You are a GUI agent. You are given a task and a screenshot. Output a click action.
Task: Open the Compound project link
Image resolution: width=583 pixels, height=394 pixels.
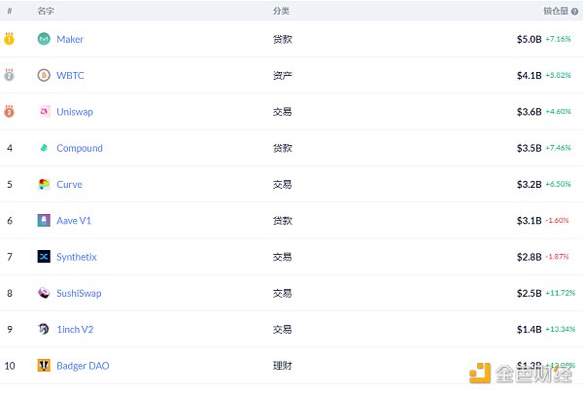pyautogui.click(x=80, y=148)
